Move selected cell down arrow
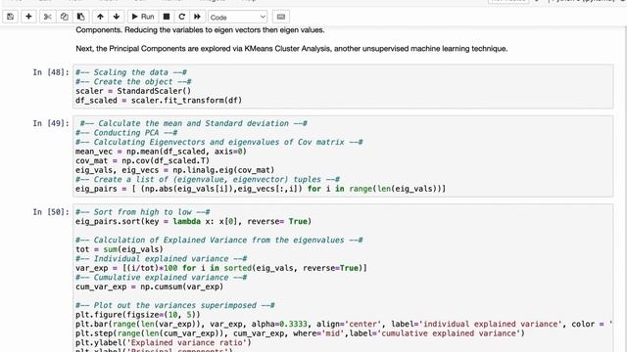This screenshot has height=352, width=627. click(x=117, y=17)
